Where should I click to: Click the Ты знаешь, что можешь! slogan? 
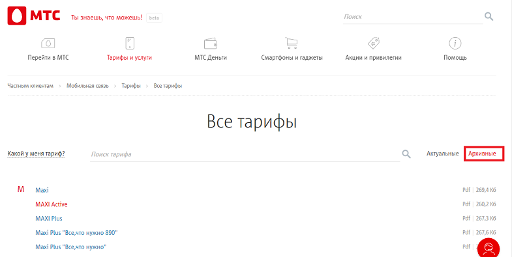point(107,18)
